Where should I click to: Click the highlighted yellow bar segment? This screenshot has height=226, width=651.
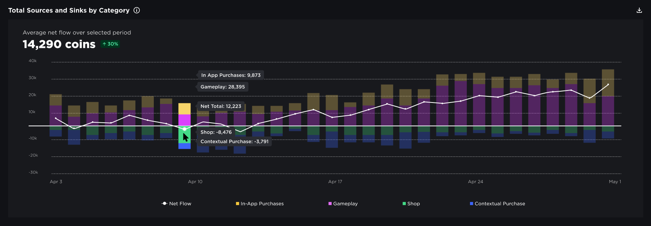click(185, 109)
